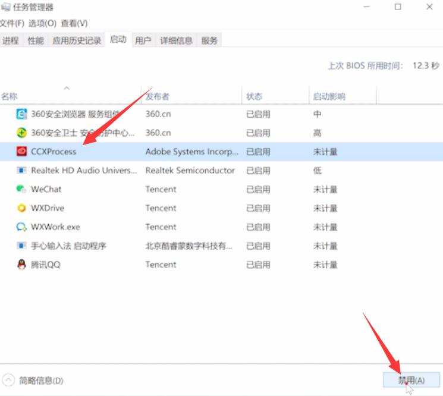Switch to the 性能 tab
The image size is (443, 396).
pyautogui.click(x=36, y=40)
